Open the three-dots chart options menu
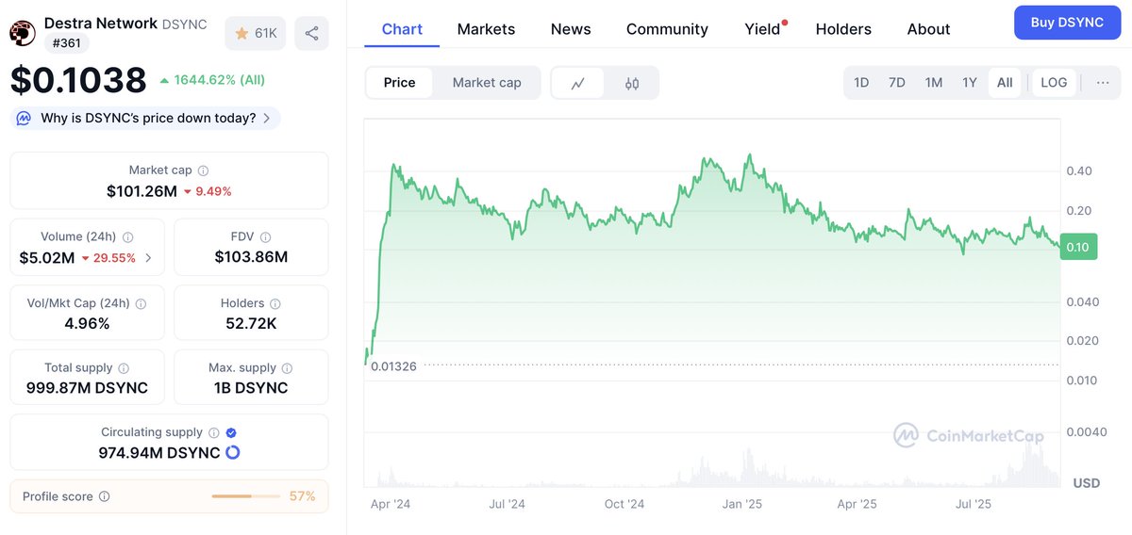This screenshot has width=1132, height=535. (x=1103, y=83)
